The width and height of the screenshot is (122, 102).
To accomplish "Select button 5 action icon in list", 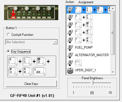I will click(70, 40).
